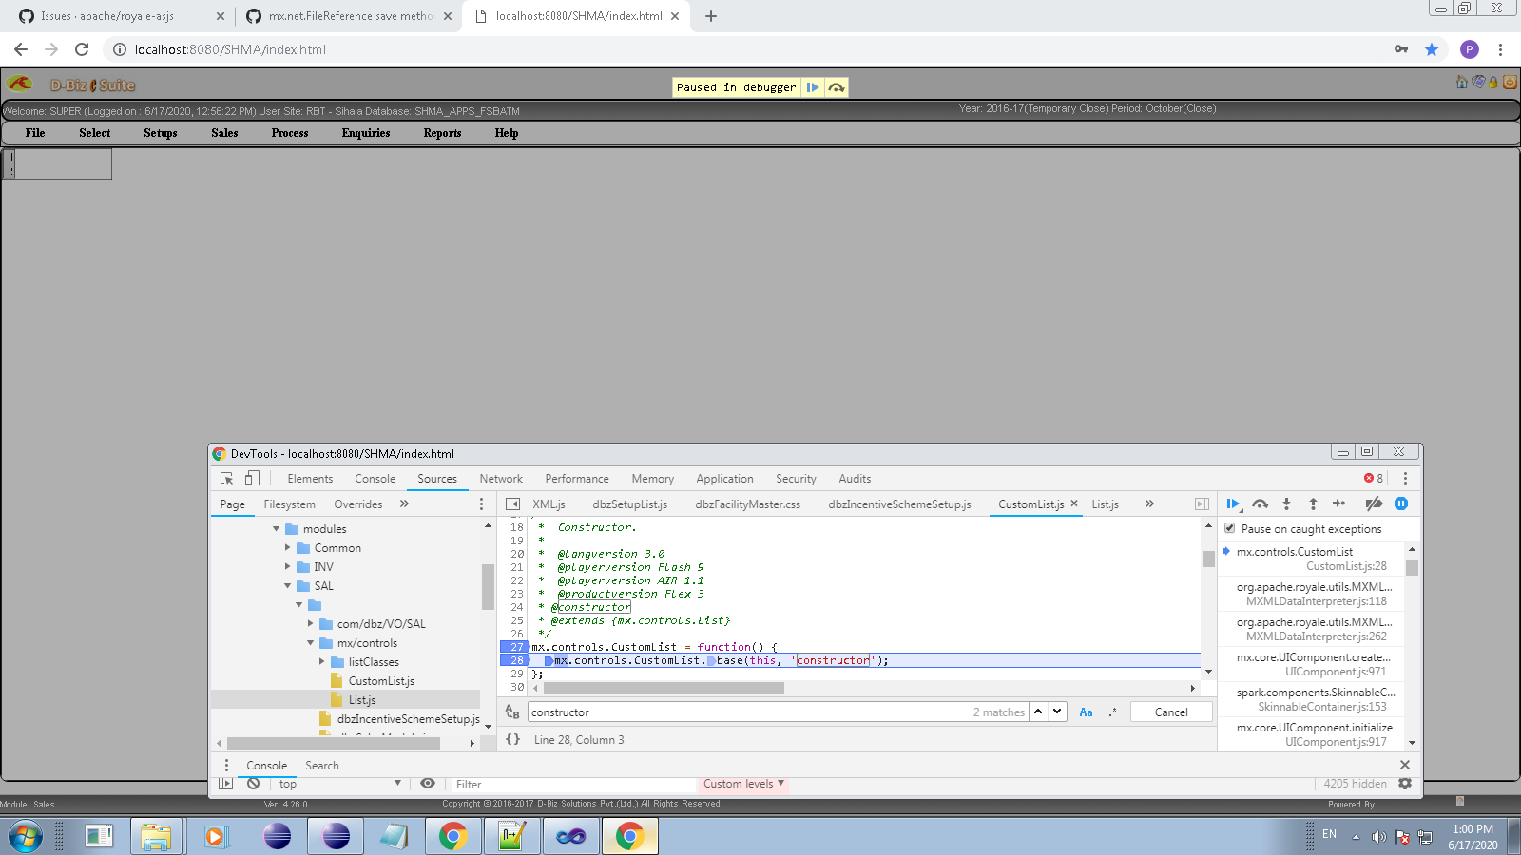Open the Custom levels log dropdown
1521x855 pixels.
click(x=743, y=784)
